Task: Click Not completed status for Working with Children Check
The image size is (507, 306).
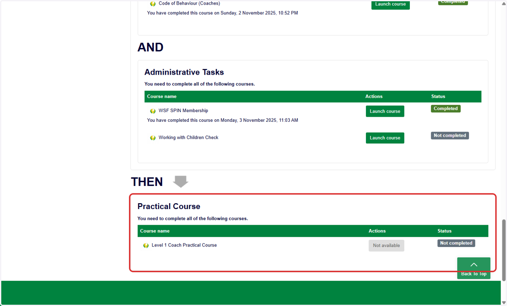Action: tap(450, 136)
